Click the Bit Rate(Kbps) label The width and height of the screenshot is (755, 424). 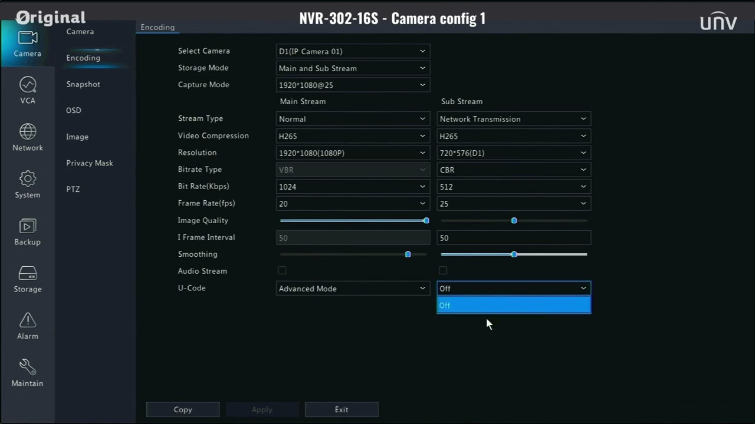pos(203,186)
